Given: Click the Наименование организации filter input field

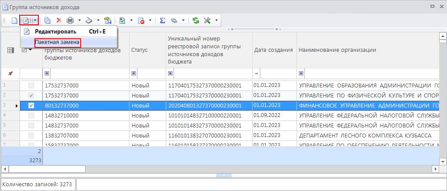Looking at the screenshot, I should (372, 74).
